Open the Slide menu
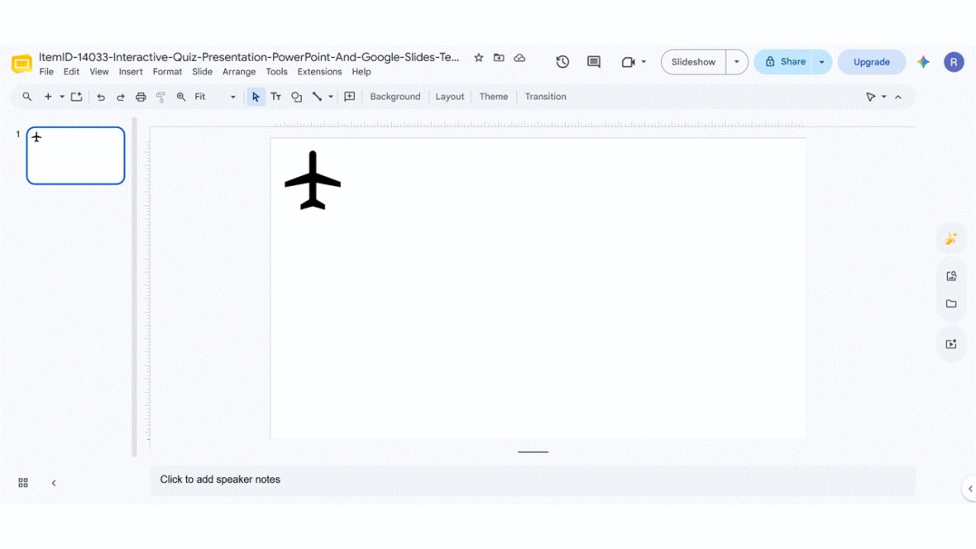This screenshot has height=549, width=976. 203,72
